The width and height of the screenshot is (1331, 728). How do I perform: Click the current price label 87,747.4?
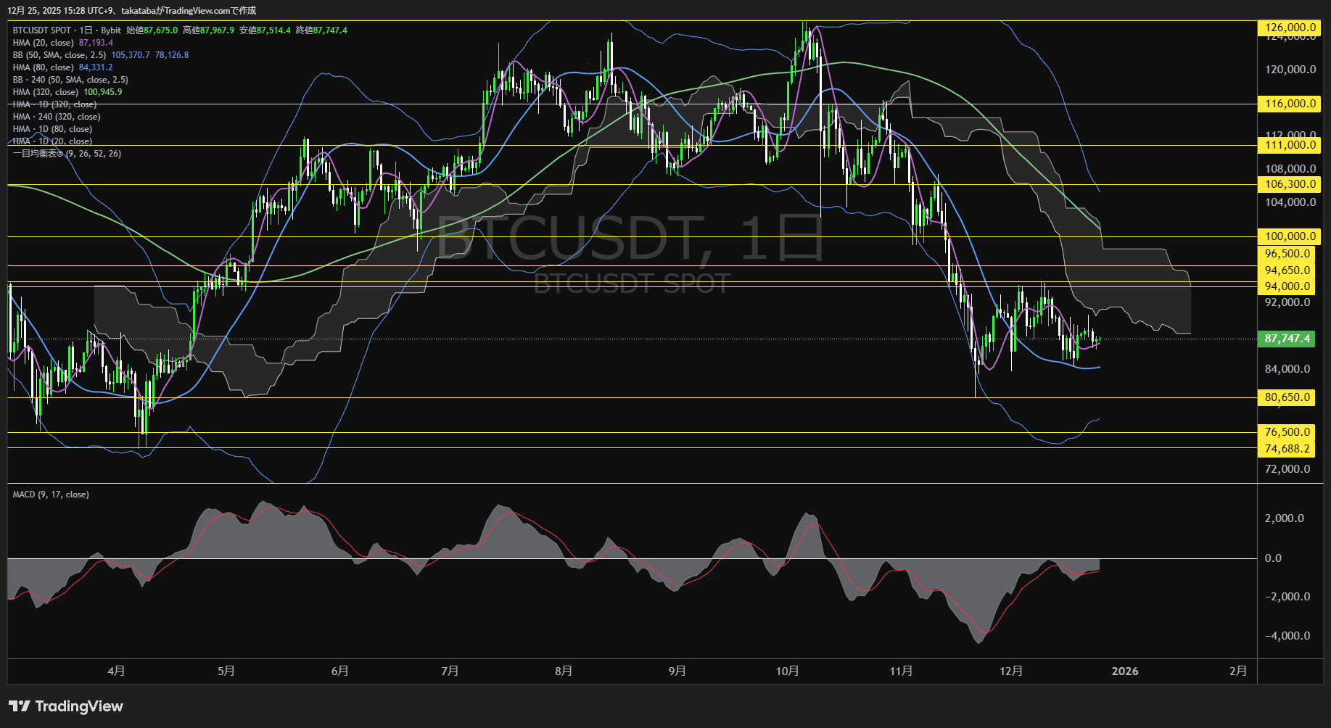pos(1287,339)
